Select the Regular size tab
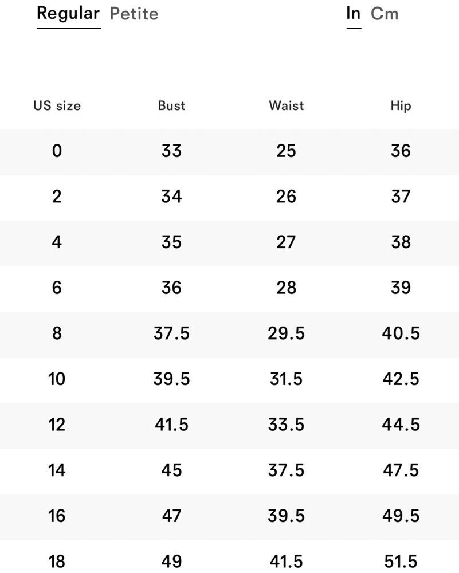This screenshot has width=459, height=573. (68, 15)
